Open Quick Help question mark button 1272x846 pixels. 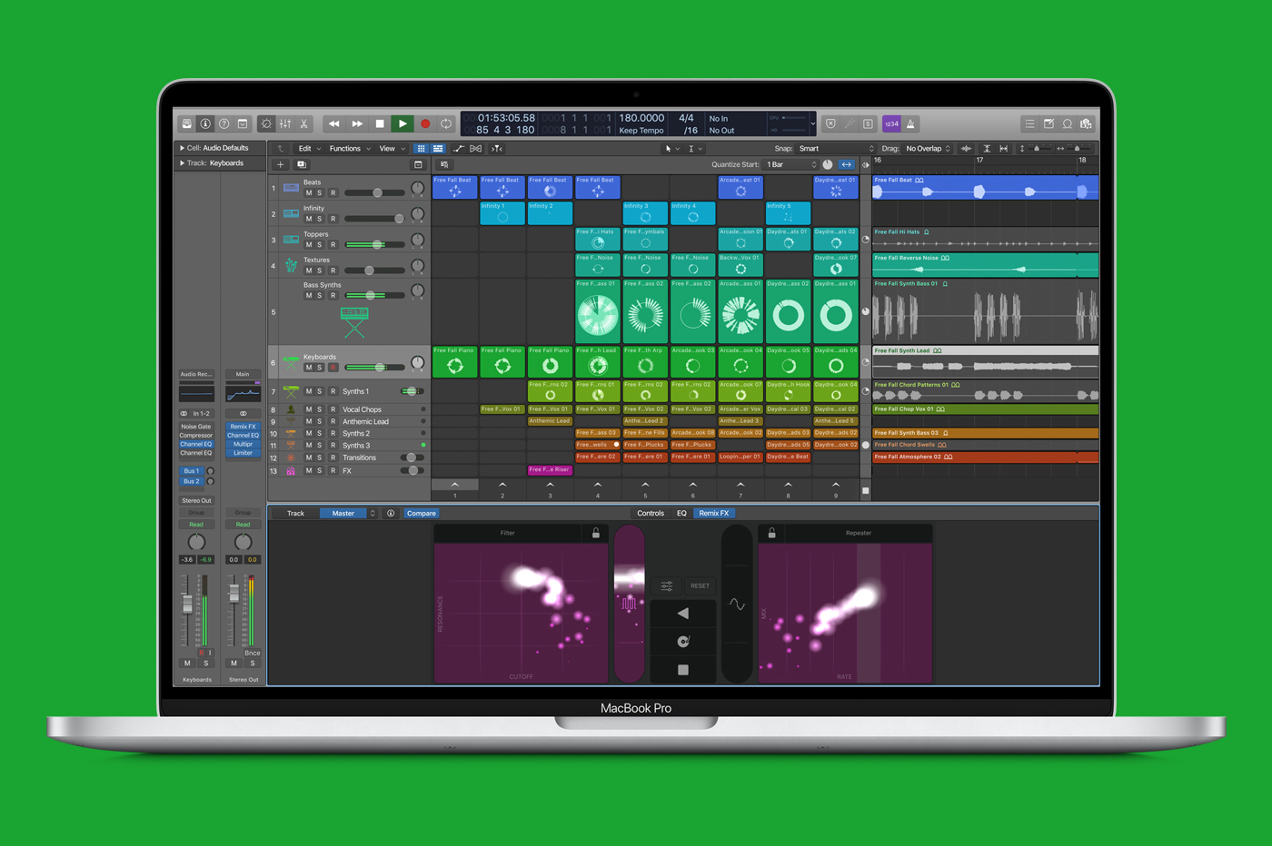[224, 123]
